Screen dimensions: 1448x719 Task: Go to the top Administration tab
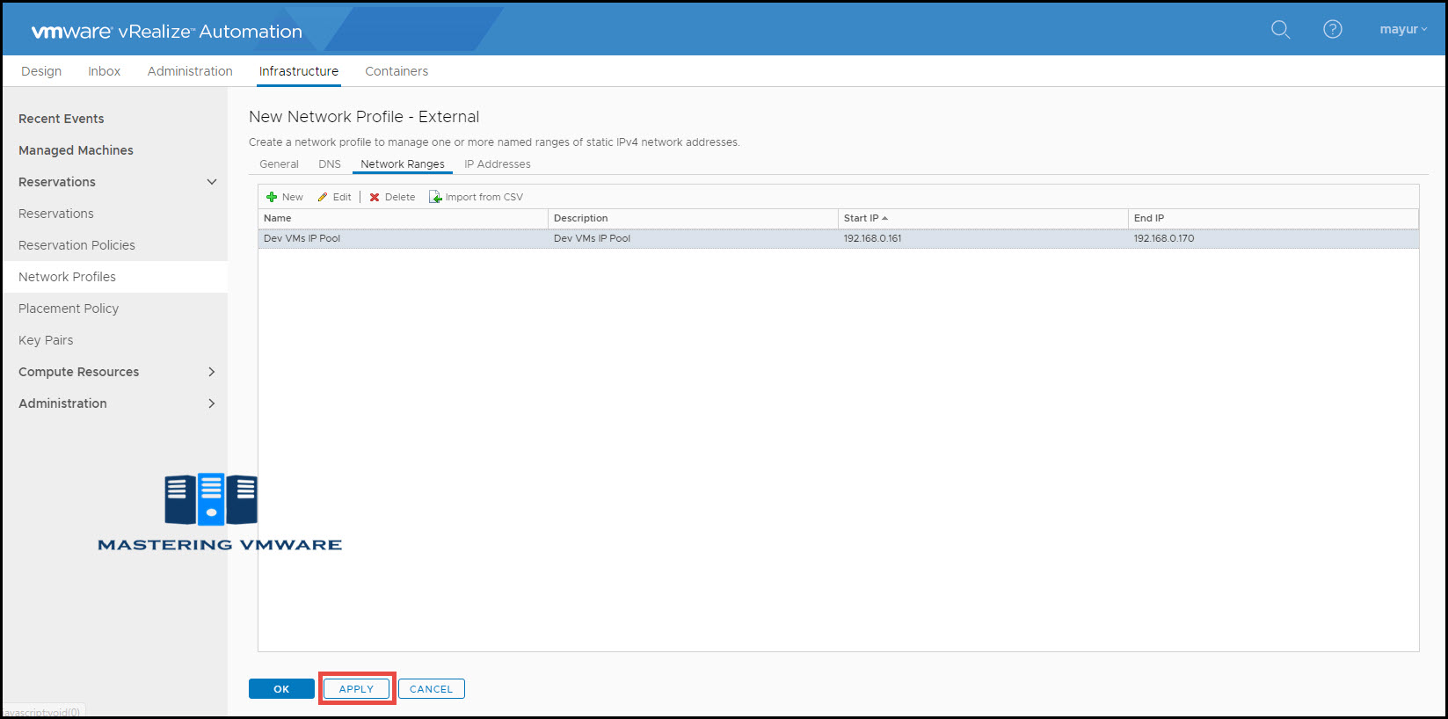190,71
